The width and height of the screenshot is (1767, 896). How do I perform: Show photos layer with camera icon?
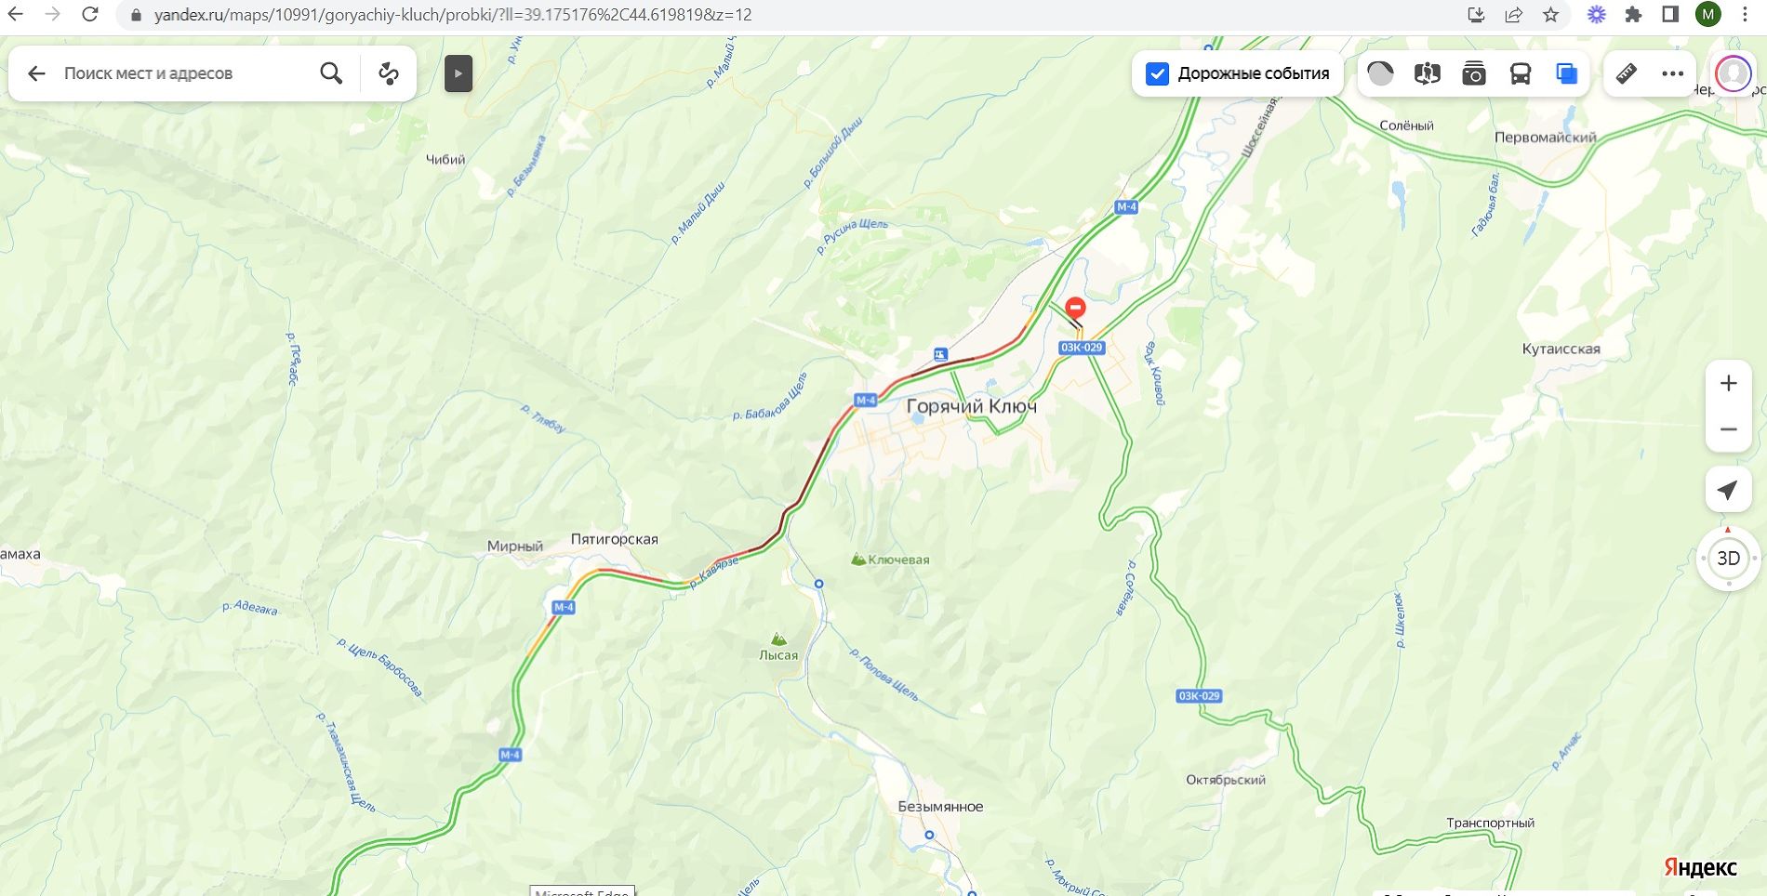1474,73
